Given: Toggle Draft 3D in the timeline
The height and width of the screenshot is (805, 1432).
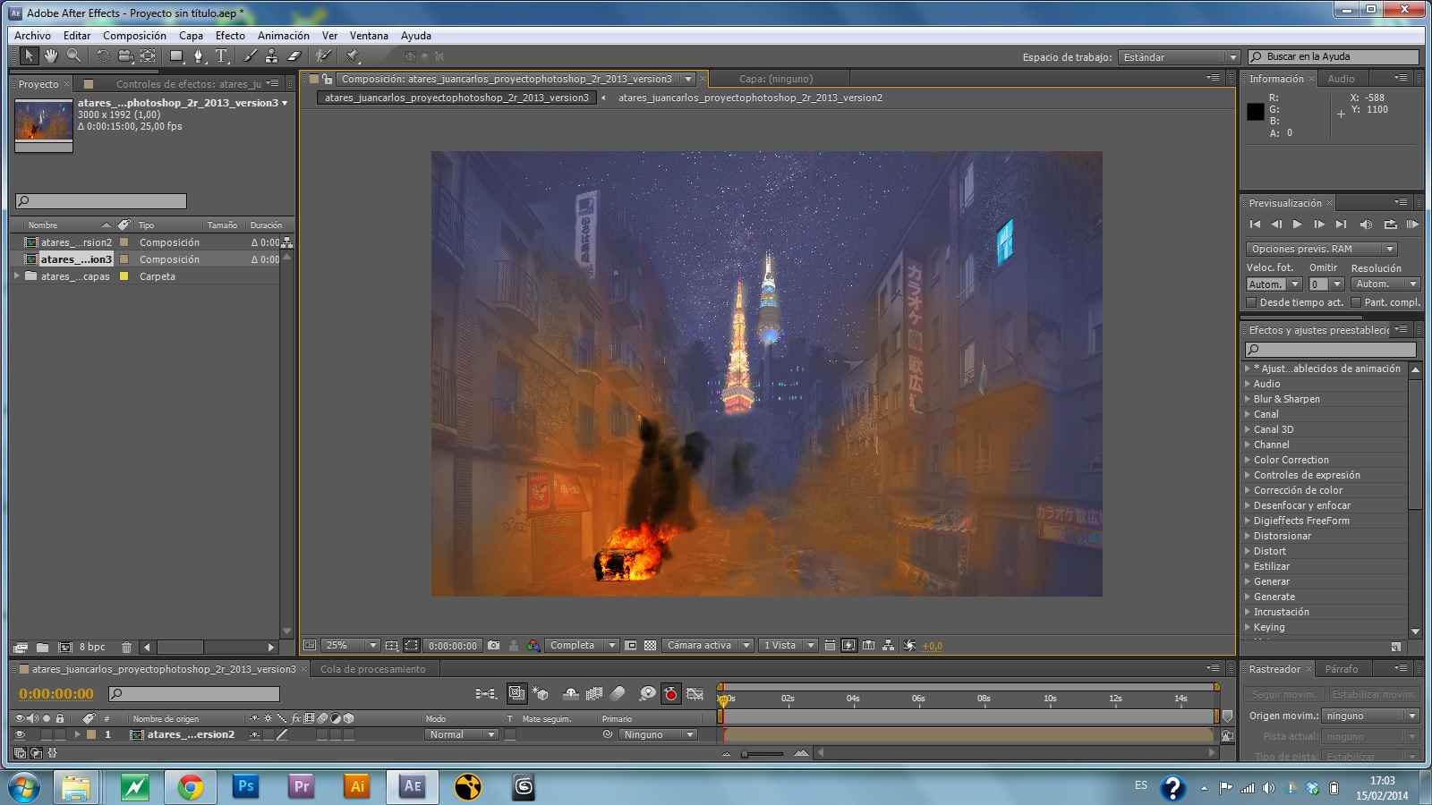Looking at the screenshot, I should (540, 693).
